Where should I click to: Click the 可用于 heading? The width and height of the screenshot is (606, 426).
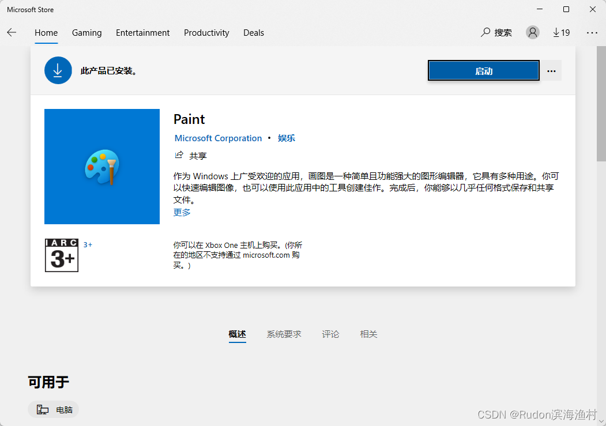[x=48, y=382]
